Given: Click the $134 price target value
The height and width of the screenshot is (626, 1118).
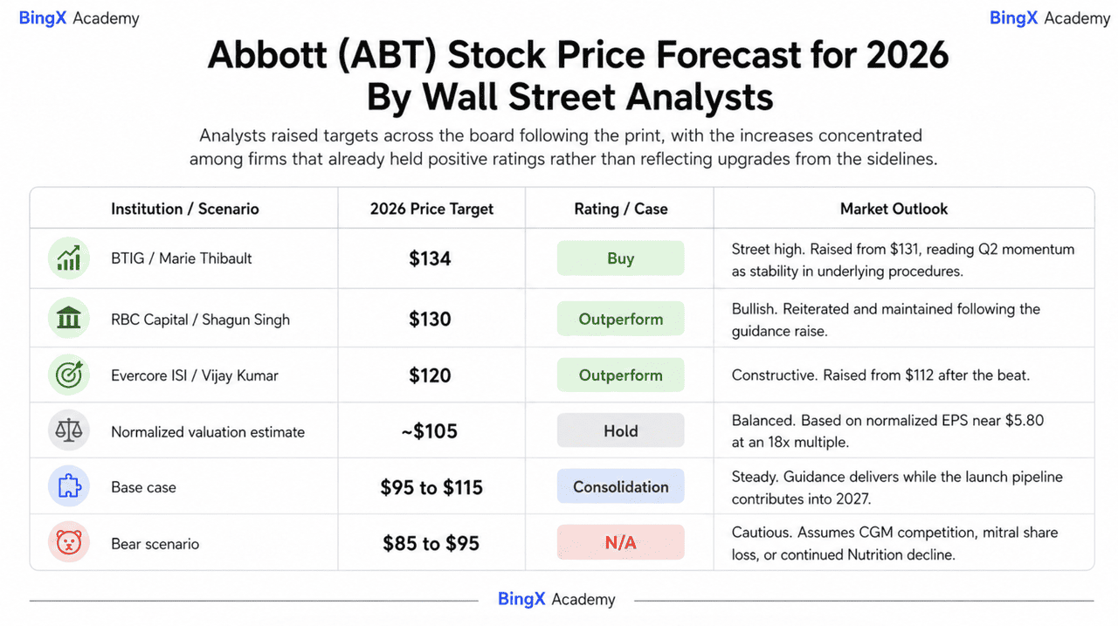Looking at the screenshot, I should click(x=431, y=258).
